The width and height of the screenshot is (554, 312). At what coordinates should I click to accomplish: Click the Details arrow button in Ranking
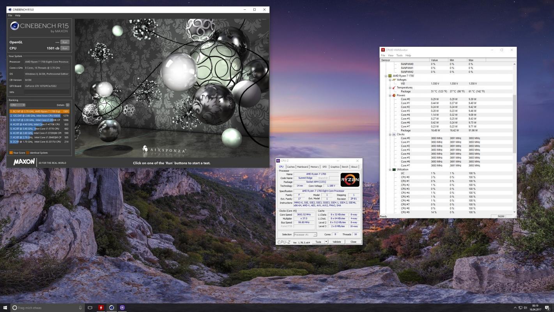[x=67, y=105]
